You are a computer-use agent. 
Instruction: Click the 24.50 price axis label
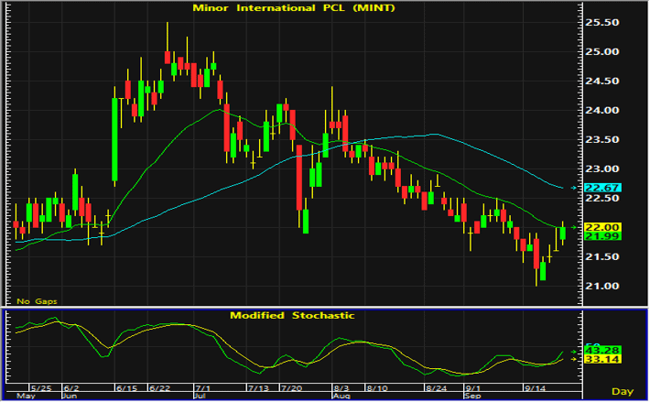(601, 81)
